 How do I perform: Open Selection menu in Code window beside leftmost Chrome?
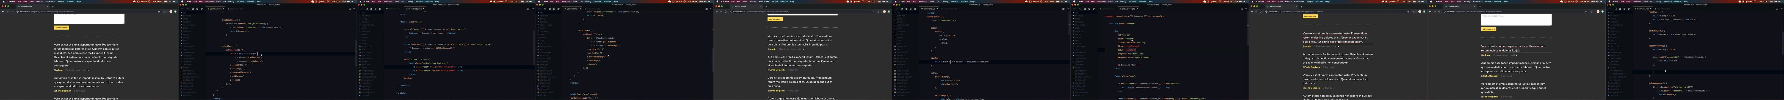209,1
